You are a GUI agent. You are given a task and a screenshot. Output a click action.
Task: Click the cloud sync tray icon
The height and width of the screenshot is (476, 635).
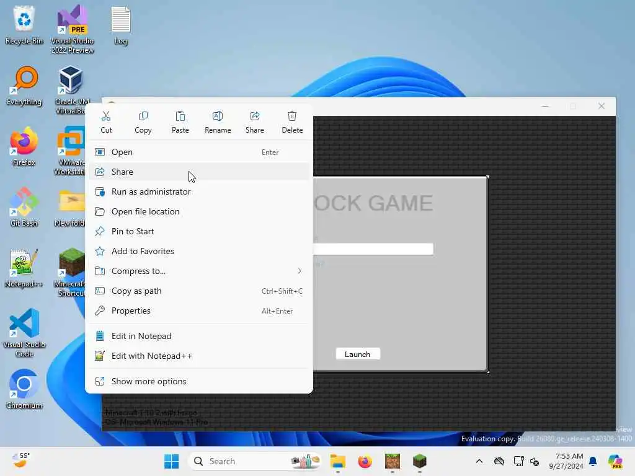click(x=499, y=461)
